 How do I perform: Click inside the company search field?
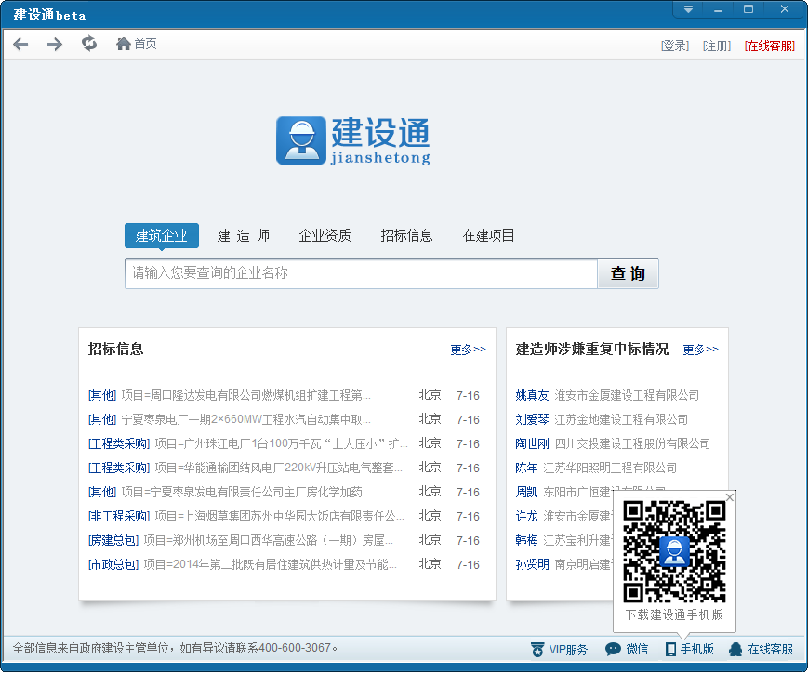point(361,273)
